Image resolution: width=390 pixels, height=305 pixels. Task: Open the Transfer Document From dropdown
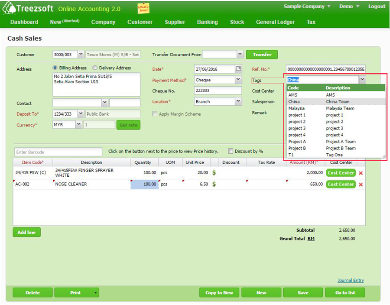(x=240, y=54)
